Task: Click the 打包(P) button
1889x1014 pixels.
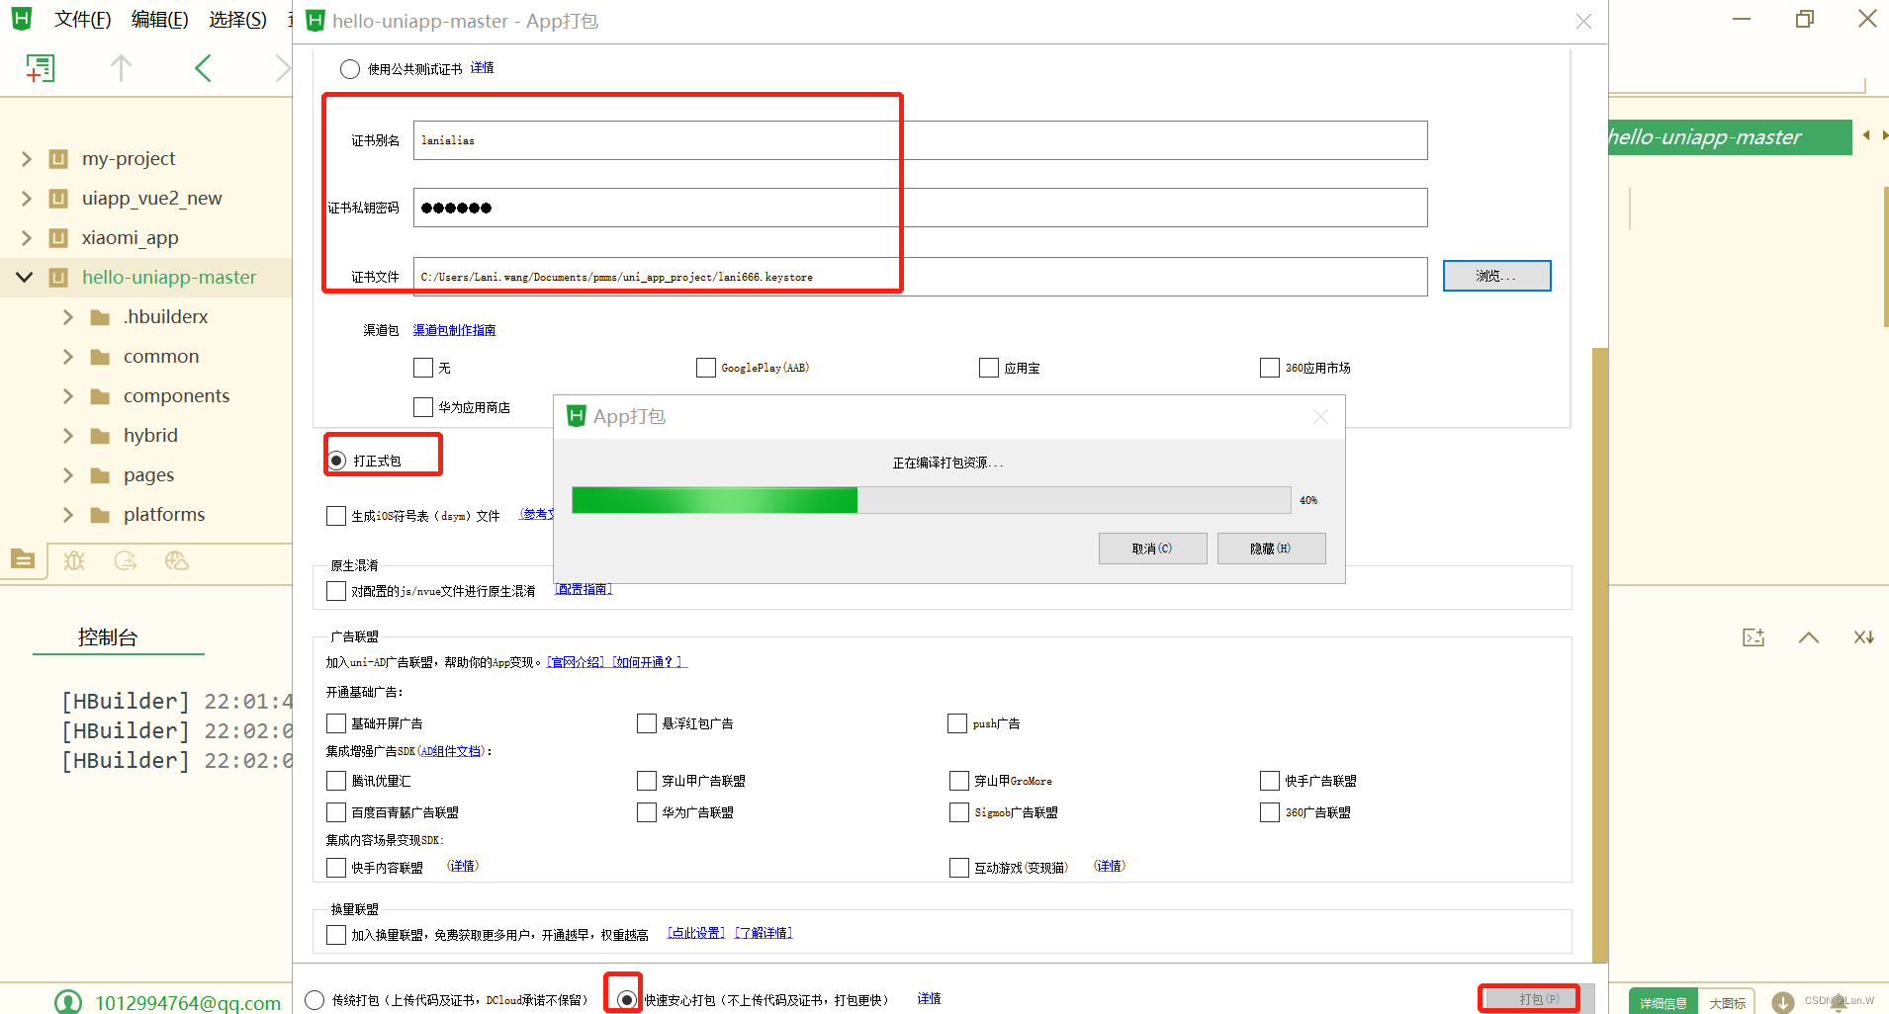Action: 1539,999
